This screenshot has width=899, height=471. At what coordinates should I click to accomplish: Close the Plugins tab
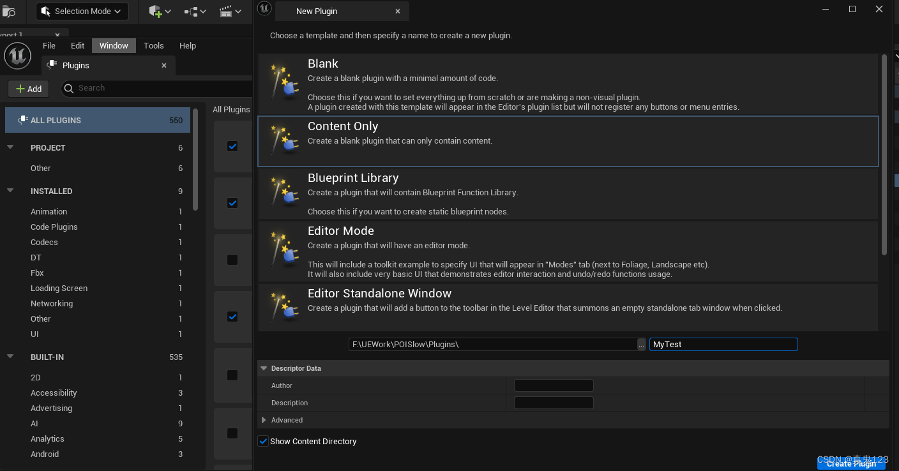coord(164,65)
